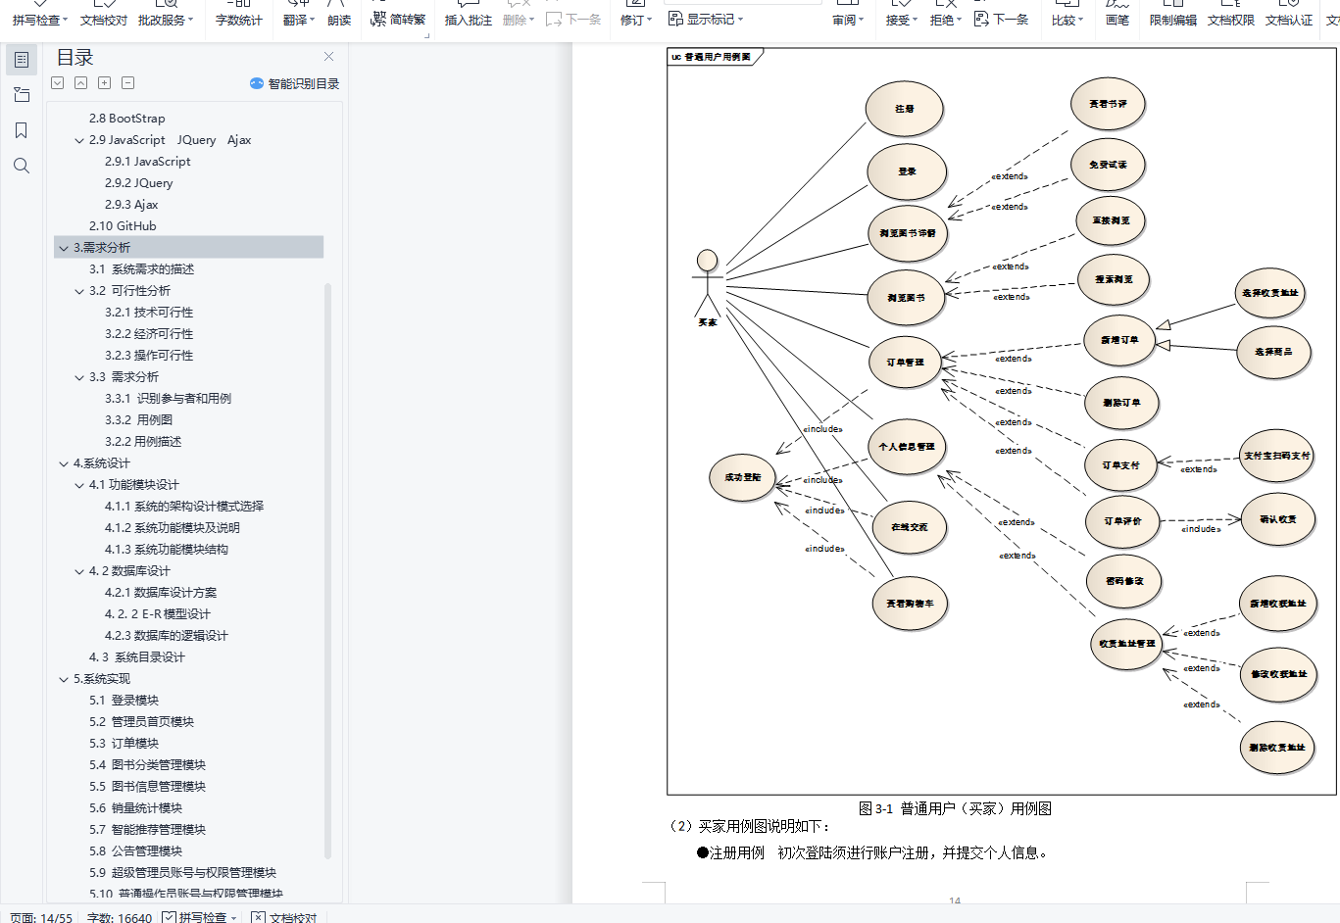The height and width of the screenshot is (923, 1340).
Task: Select 5.6 销量统计模块 in the outline
Action: [136, 808]
